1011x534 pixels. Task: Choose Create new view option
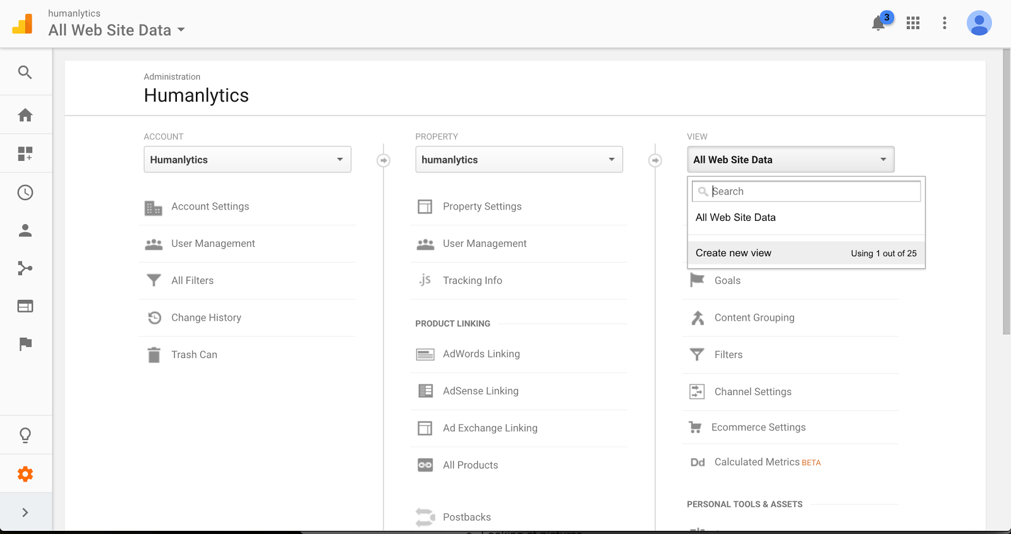[x=806, y=253]
